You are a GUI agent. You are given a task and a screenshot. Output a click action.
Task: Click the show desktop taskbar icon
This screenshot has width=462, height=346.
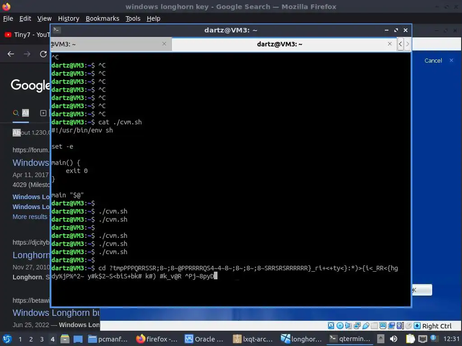(x=78, y=339)
